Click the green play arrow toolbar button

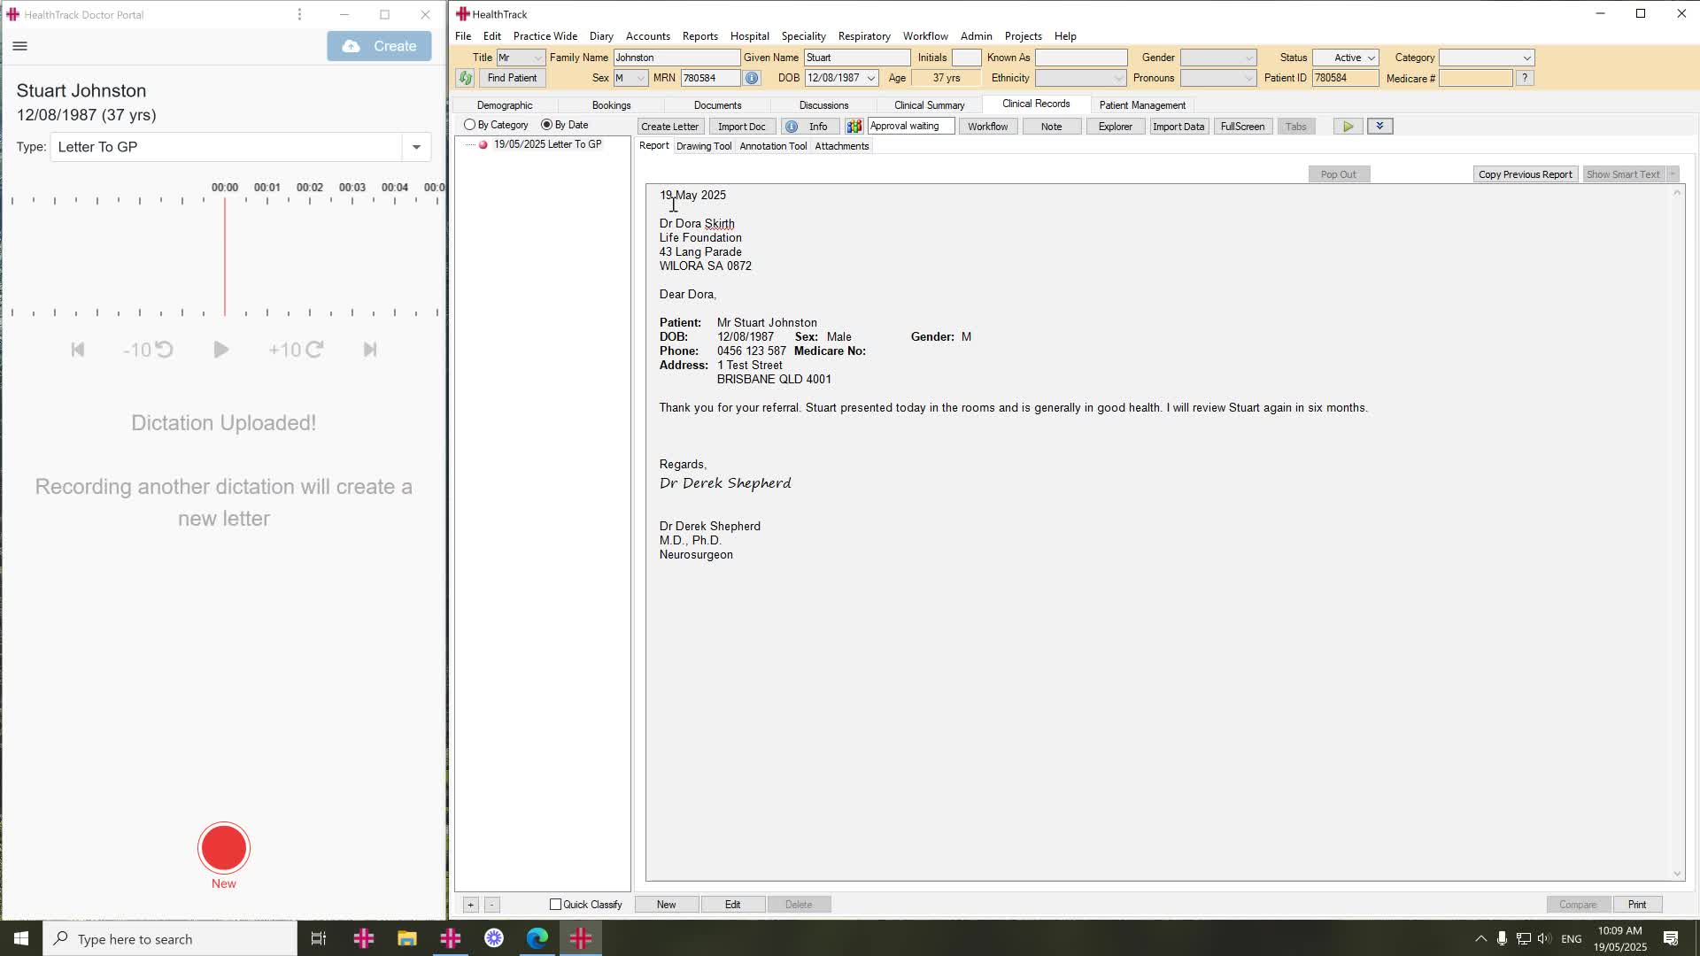1348,127
